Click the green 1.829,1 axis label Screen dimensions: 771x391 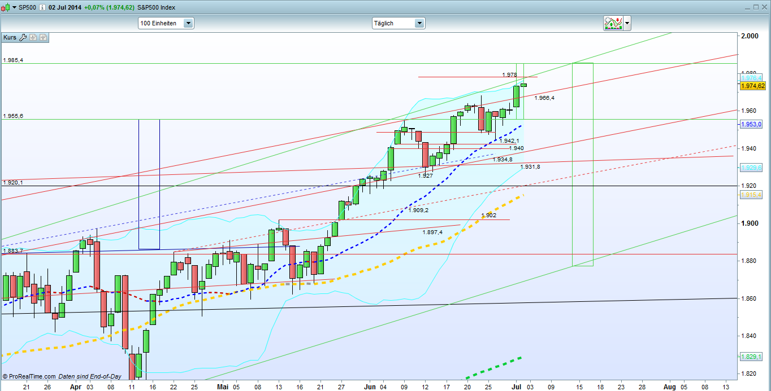click(x=752, y=357)
